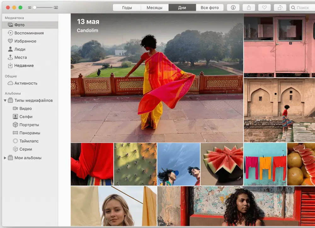Image resolution: width=315 pixels, height=228 pixels.
Task: Select the Панорамы media type
Action: [30, 133]
